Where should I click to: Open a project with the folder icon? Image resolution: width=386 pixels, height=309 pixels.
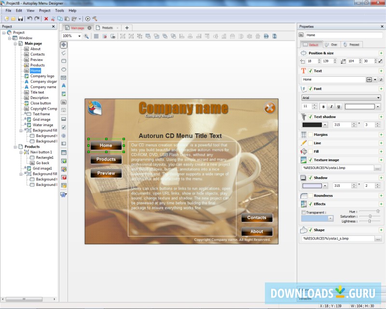pyautogui.click(x=14, y=19)
